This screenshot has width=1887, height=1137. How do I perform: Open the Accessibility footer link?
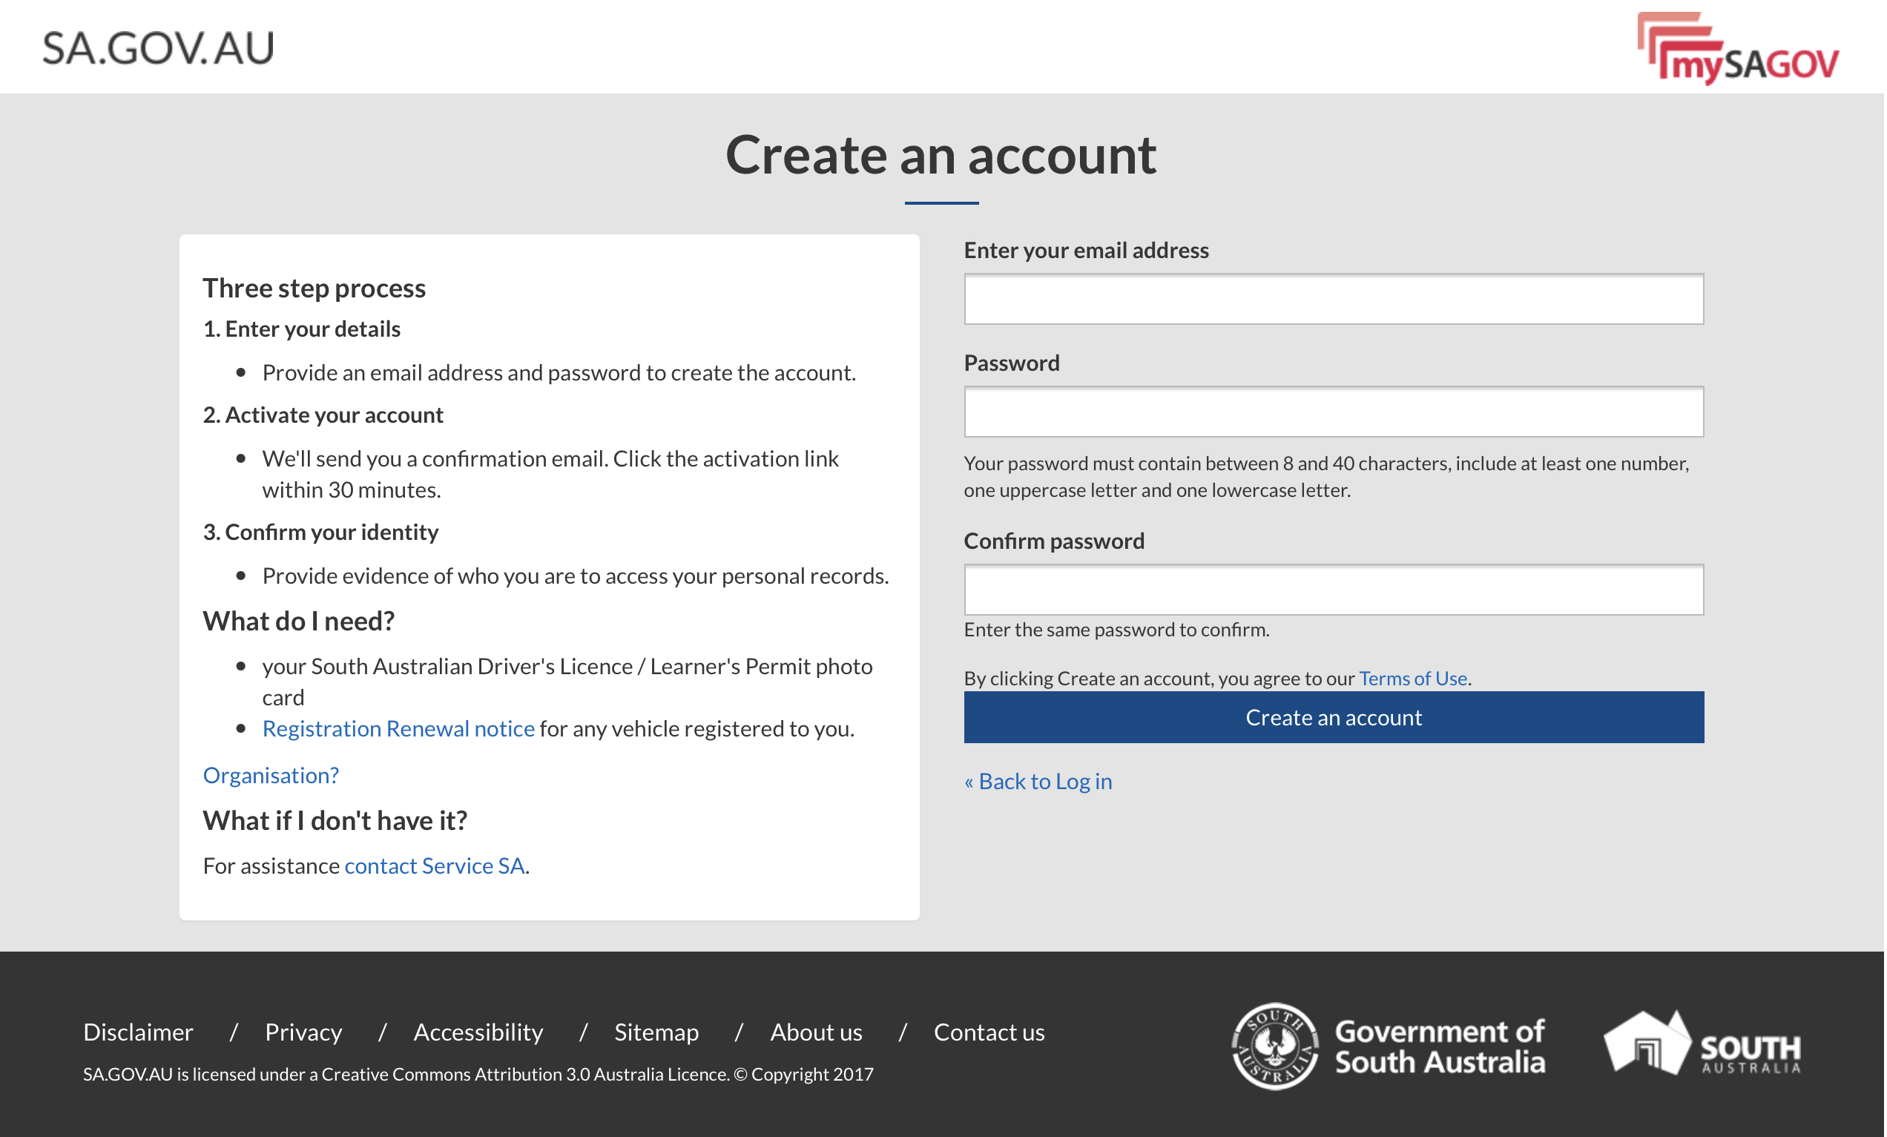[x=478, y=1033]
